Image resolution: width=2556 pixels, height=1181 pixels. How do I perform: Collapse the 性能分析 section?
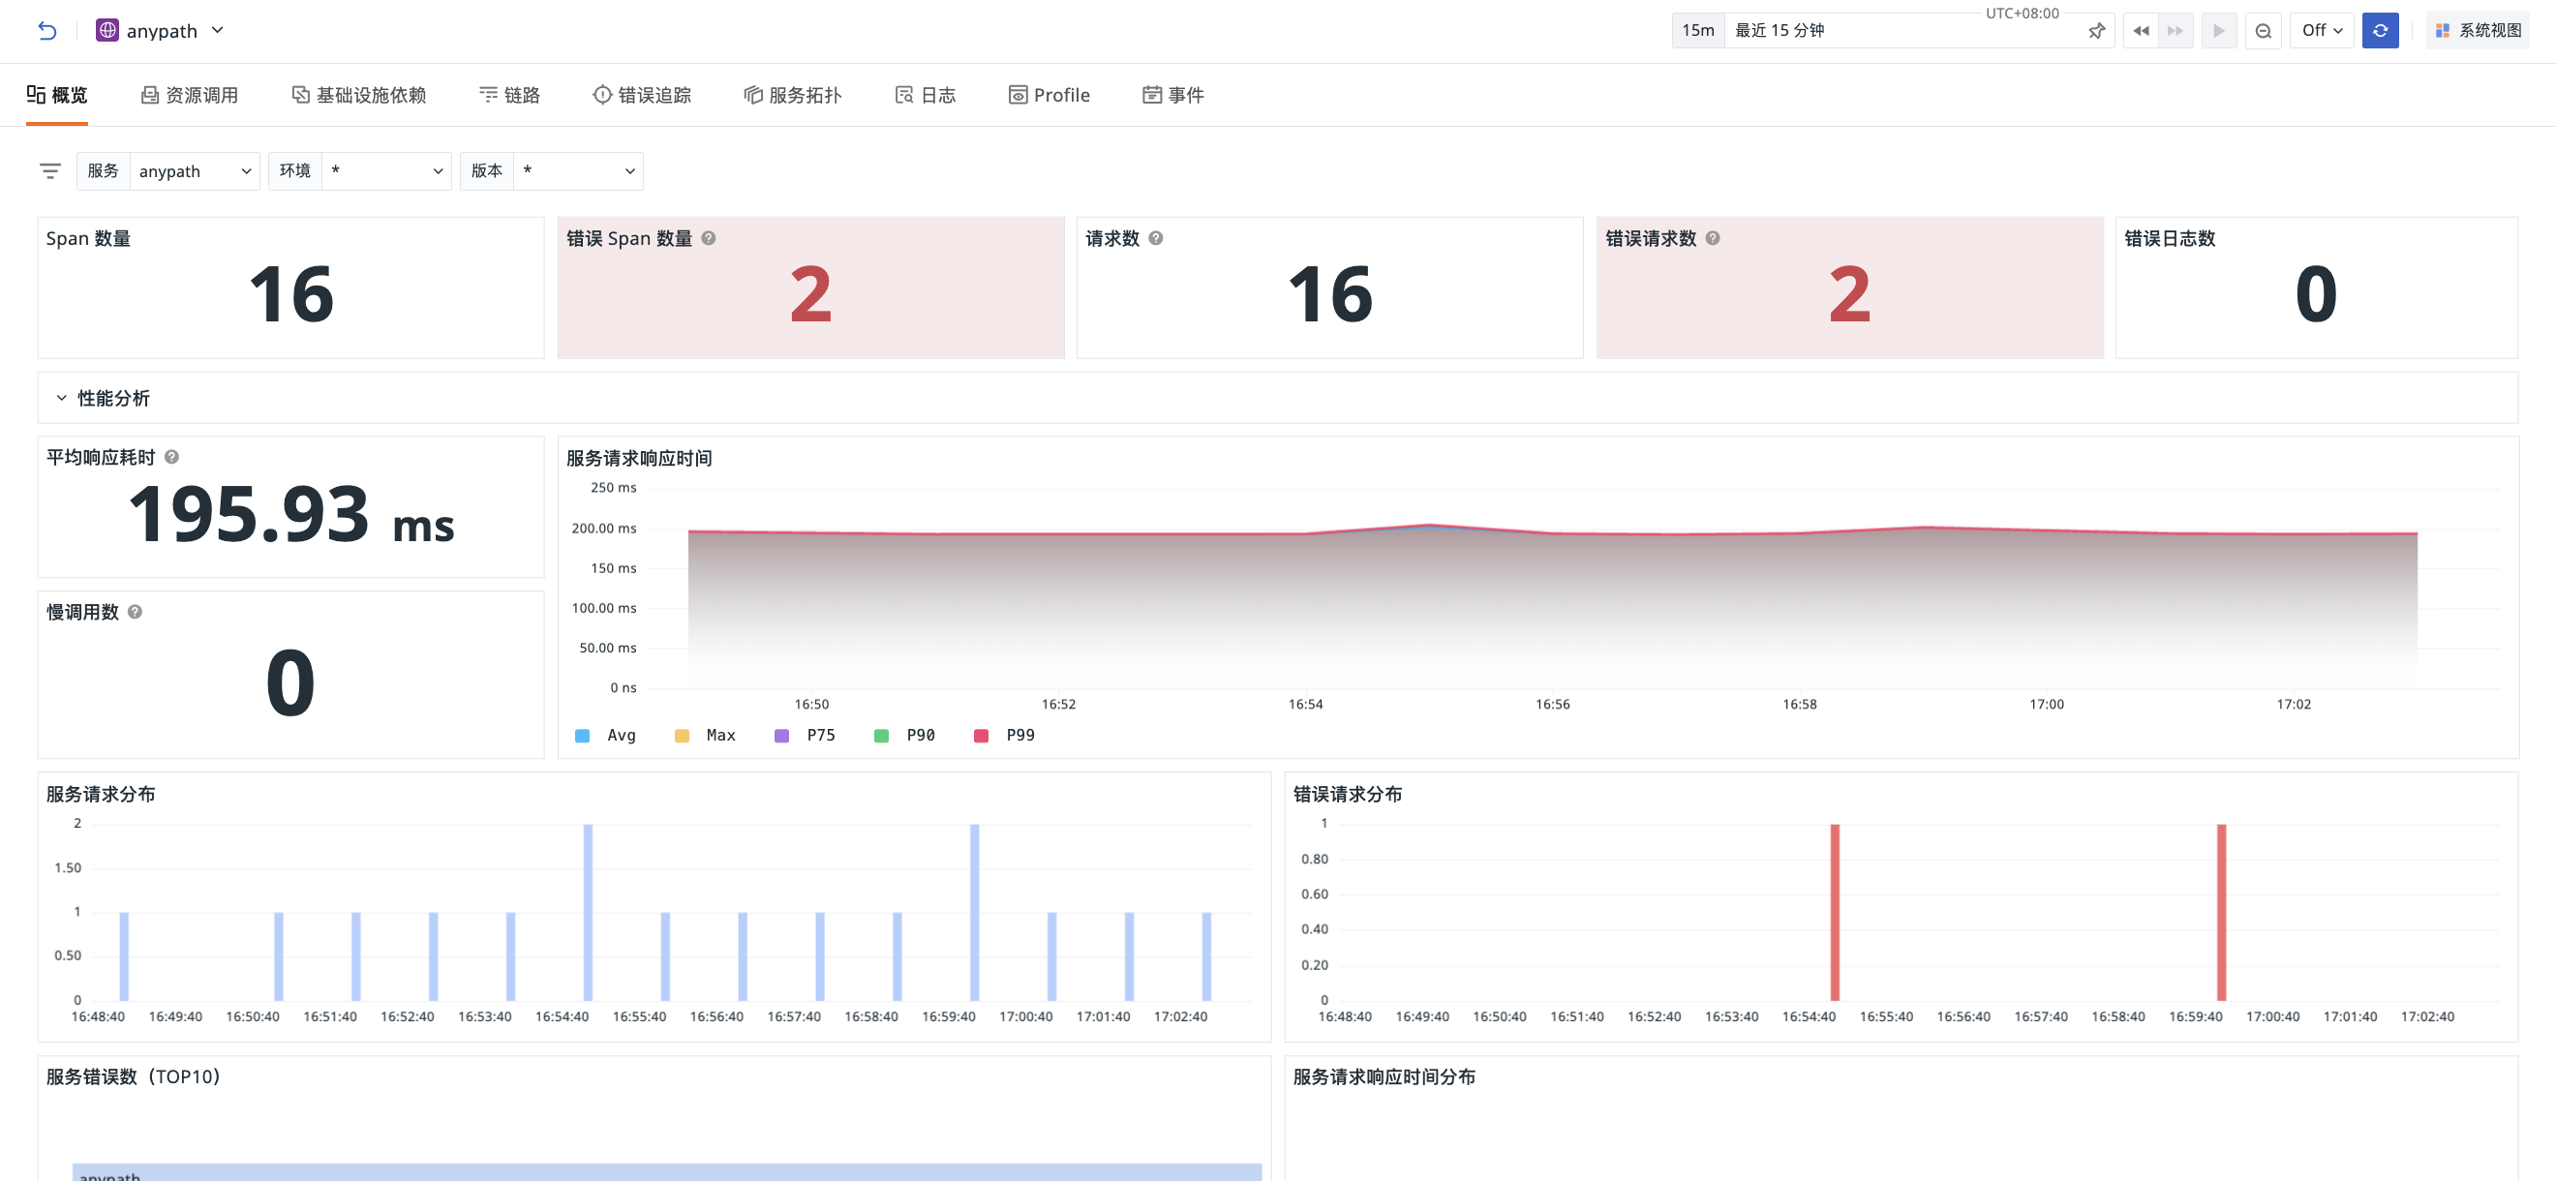pos(62,398)
